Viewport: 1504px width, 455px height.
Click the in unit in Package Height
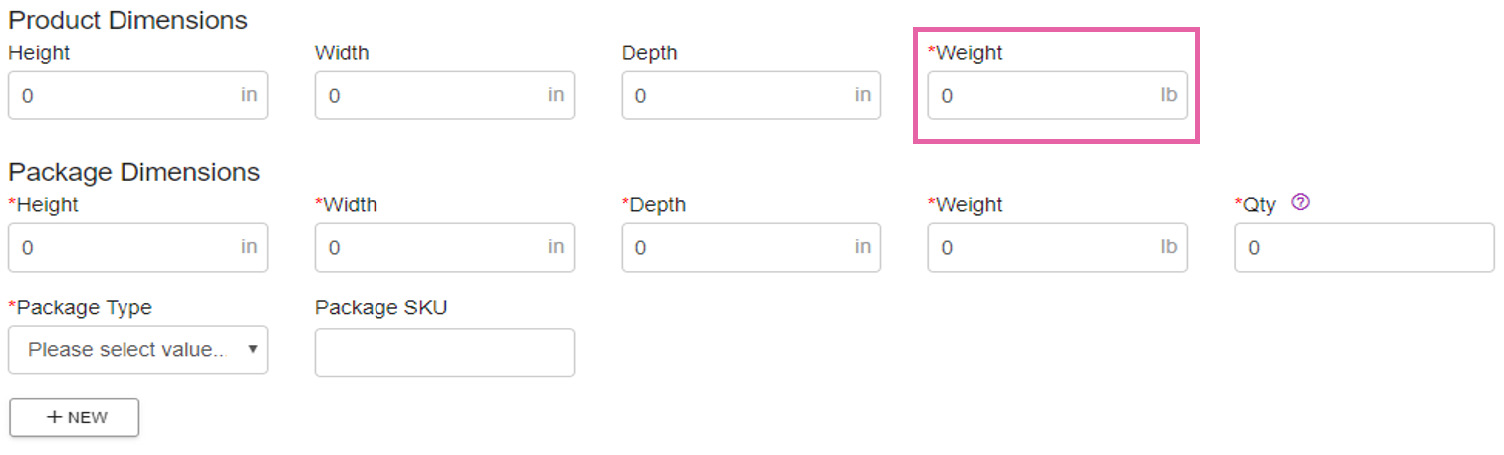249,247
